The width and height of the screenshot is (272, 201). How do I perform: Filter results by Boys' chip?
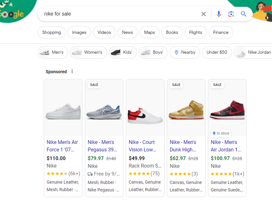pos(153,52)
